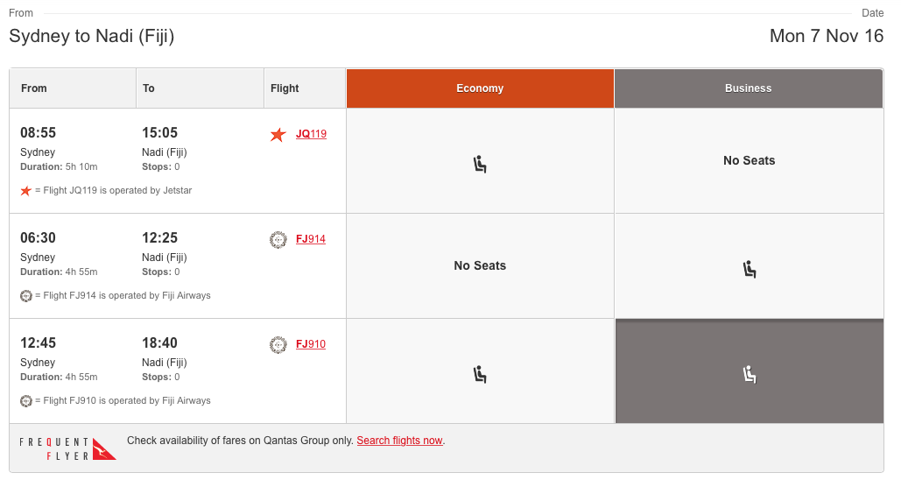Select Business seat icon for flight FJ914
The width and height of the screenshot is (901, 480).
(750, 269)
